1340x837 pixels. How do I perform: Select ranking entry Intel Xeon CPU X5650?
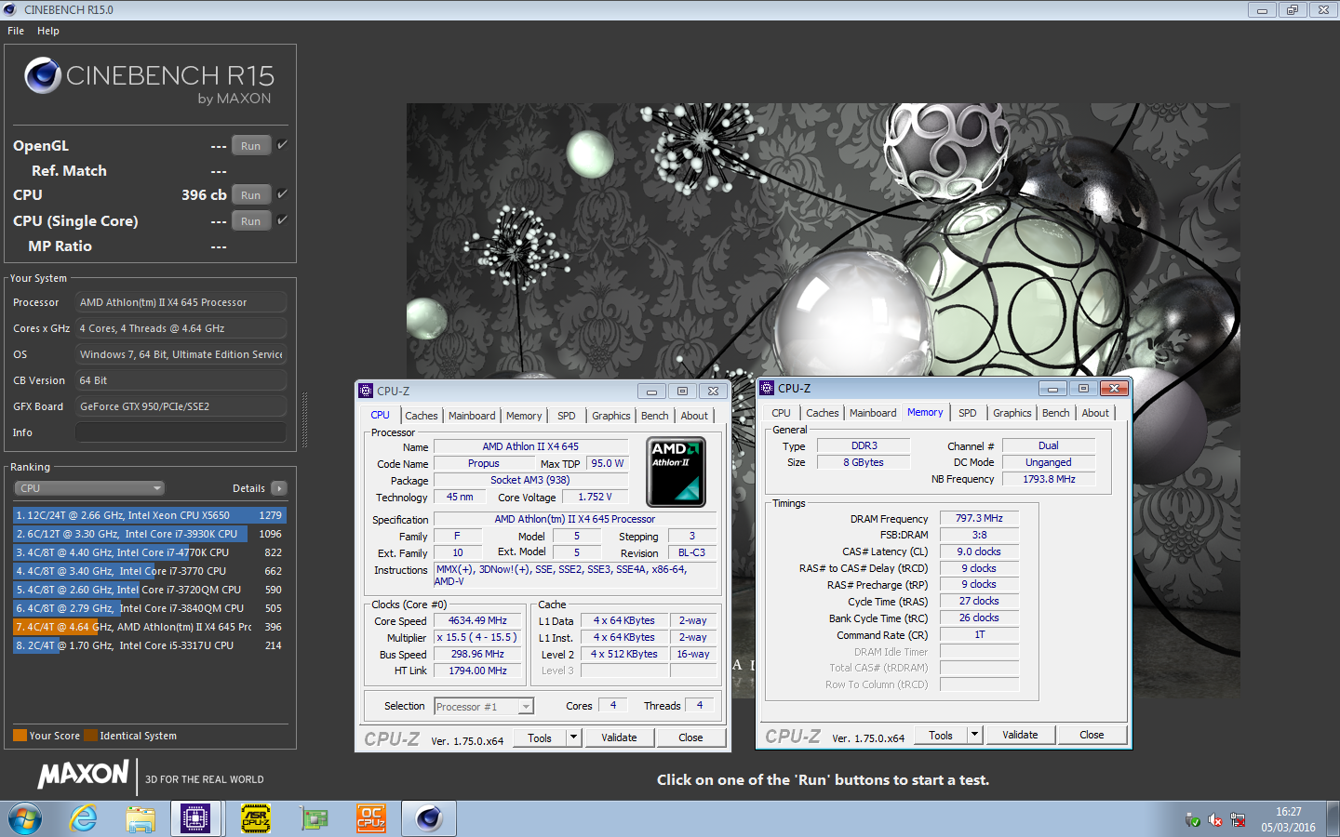pyautogui.click(x=149, y=515)
